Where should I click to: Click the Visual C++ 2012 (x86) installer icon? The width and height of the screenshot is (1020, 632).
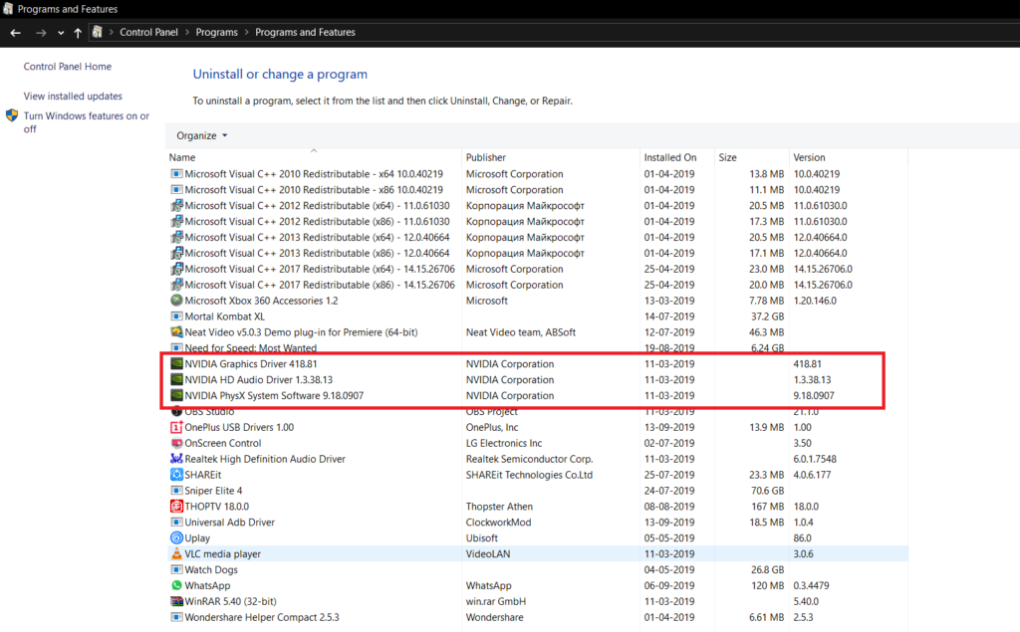point(176,221)
